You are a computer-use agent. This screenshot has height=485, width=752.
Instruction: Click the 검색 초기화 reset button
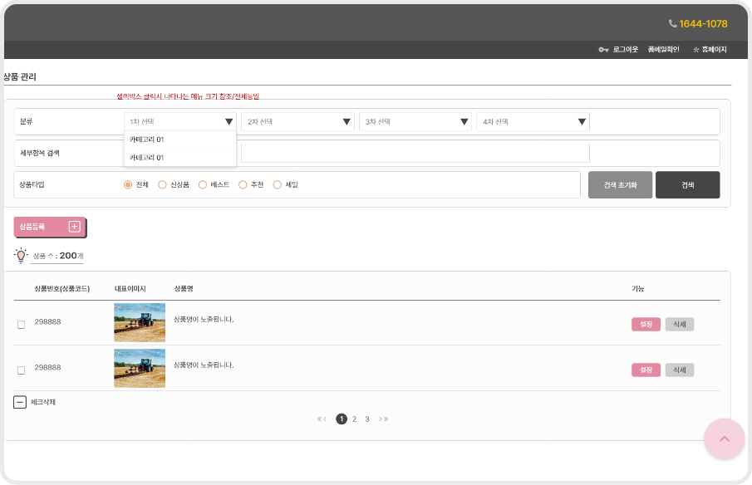tap(620, 185)
